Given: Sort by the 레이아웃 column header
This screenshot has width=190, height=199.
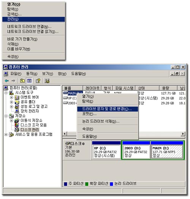Looking at the screenshot, I should [92, 88].
